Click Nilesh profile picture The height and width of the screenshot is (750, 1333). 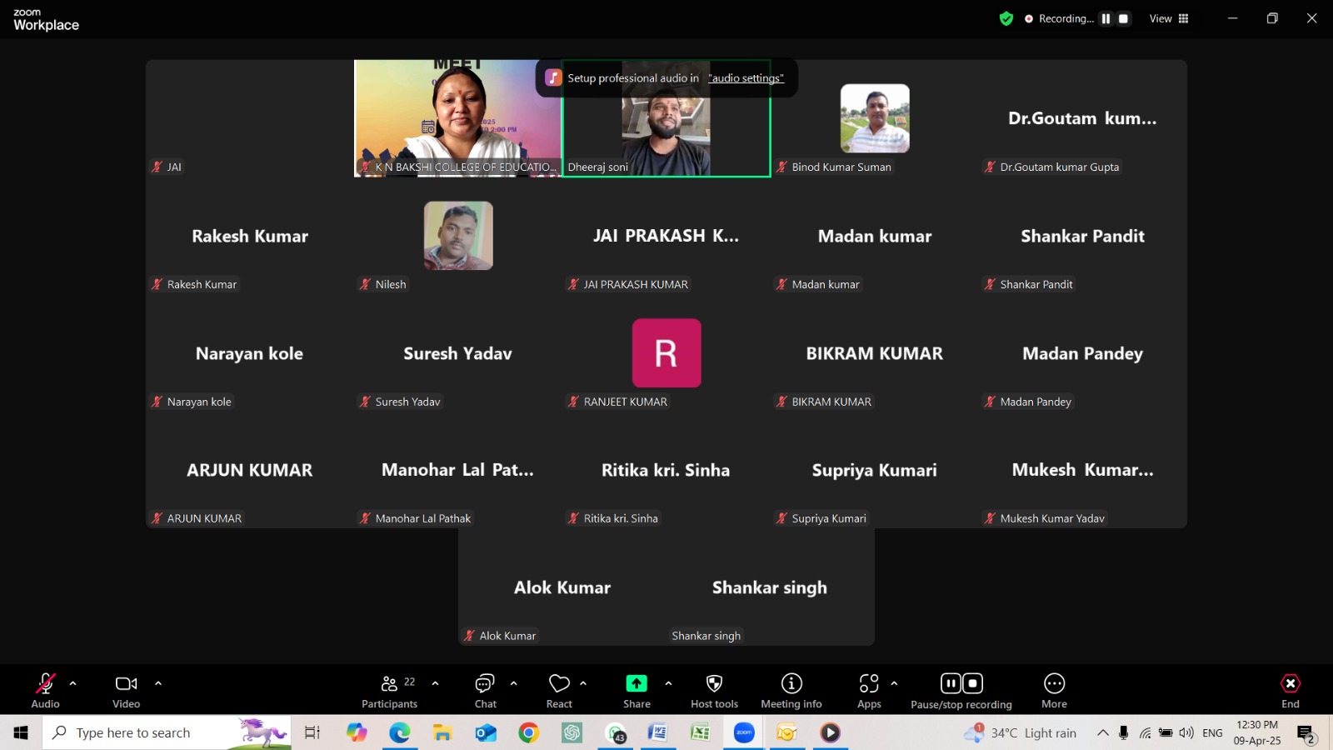coord(458,236)
